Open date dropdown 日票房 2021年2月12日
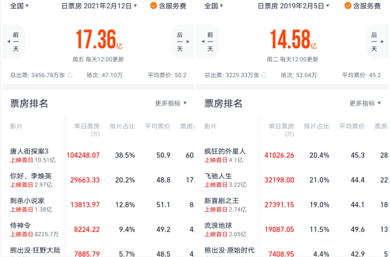 click(x=99, y=6)
